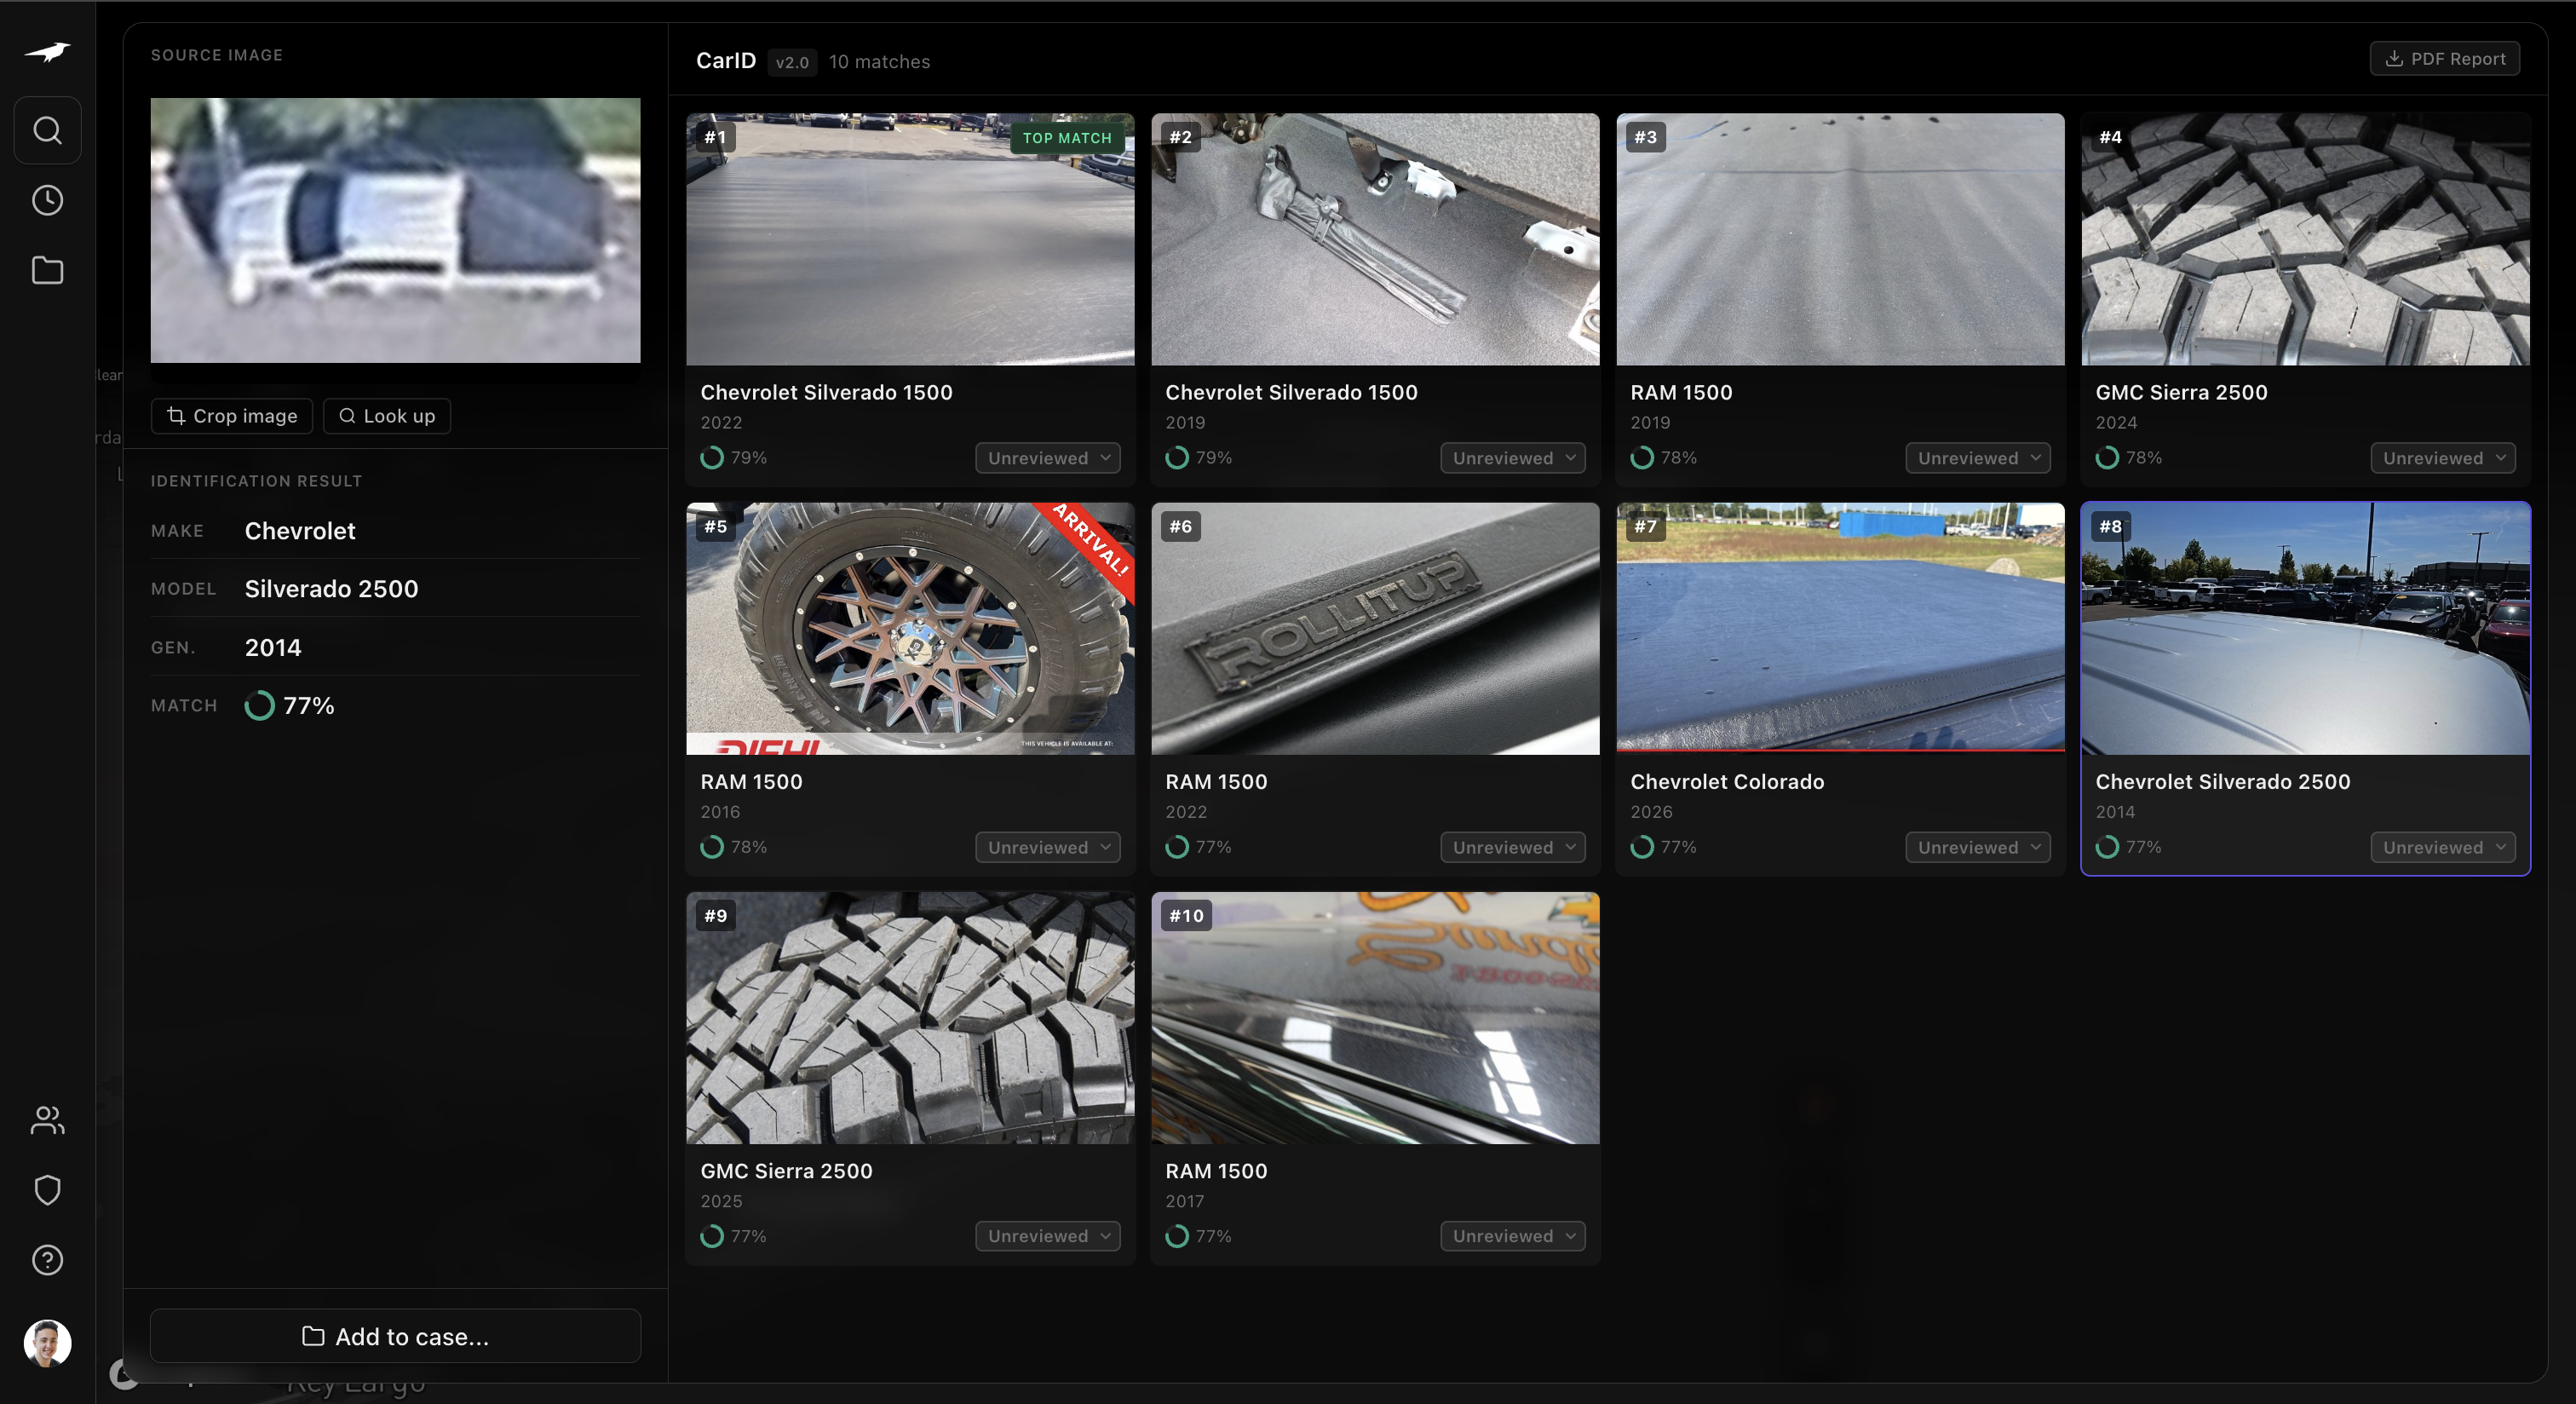
Task: Click the Add to case button
Action: [395, 1337]
